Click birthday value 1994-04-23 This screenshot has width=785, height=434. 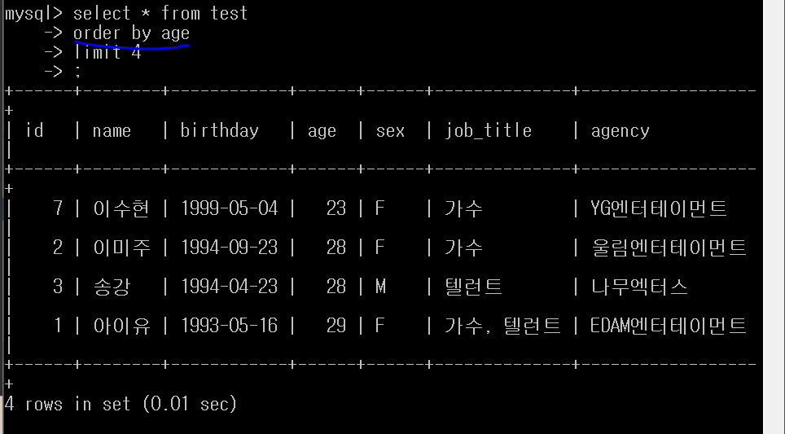[230, 287]
